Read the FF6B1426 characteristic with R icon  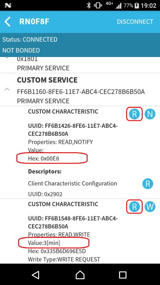134,114
